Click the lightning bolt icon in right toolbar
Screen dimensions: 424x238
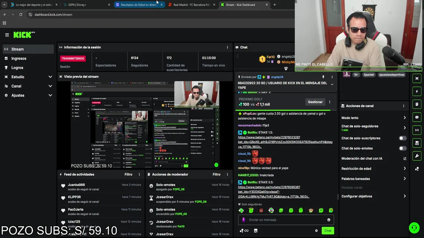pos(417,91)
